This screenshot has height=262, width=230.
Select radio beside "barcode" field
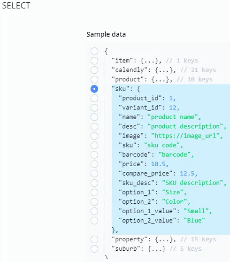(94, 154)
